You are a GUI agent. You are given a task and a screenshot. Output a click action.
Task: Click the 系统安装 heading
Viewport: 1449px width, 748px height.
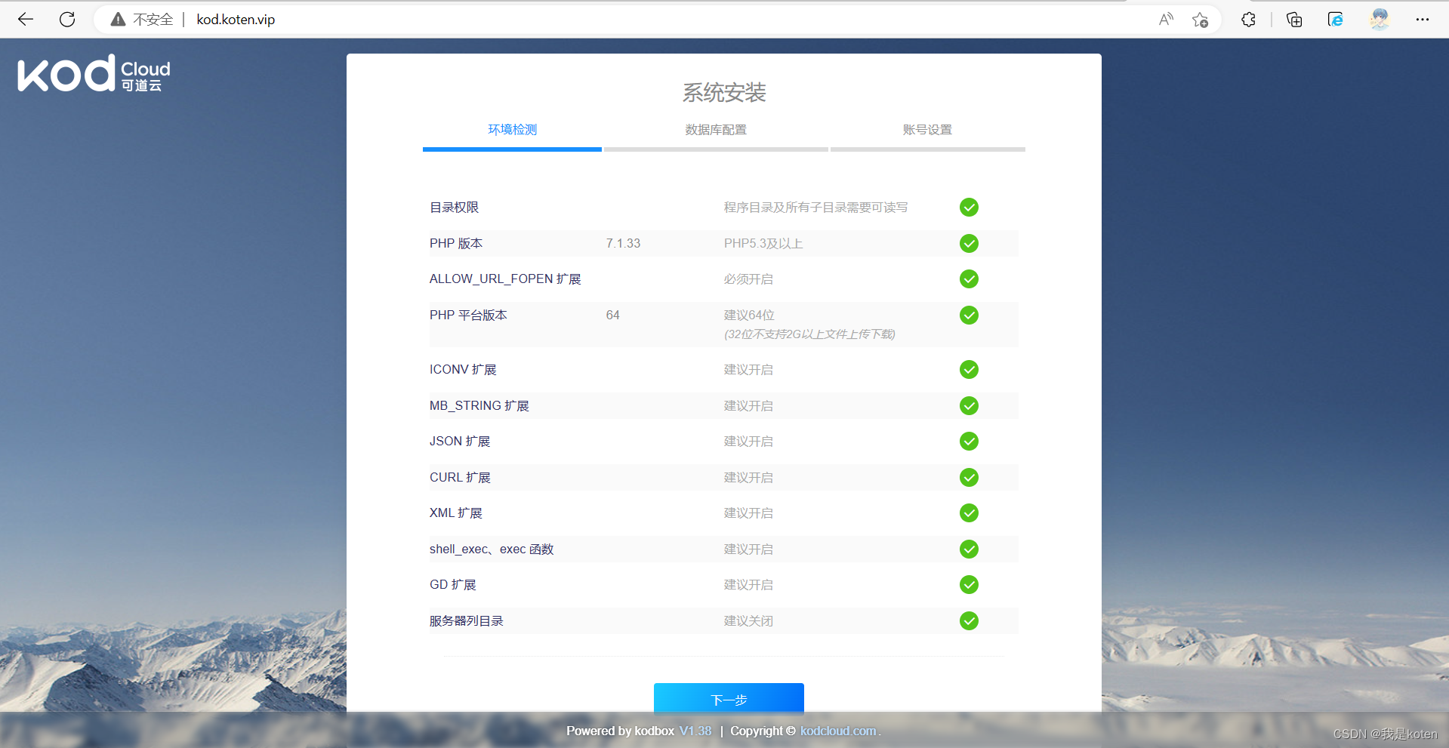point(724,93)
